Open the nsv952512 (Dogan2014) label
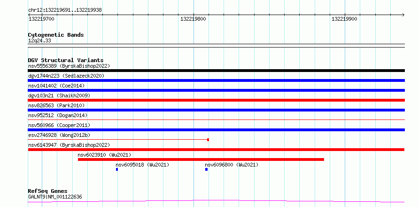 (58, 115)
